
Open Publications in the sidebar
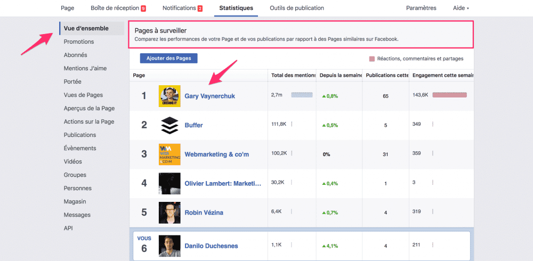80,135
